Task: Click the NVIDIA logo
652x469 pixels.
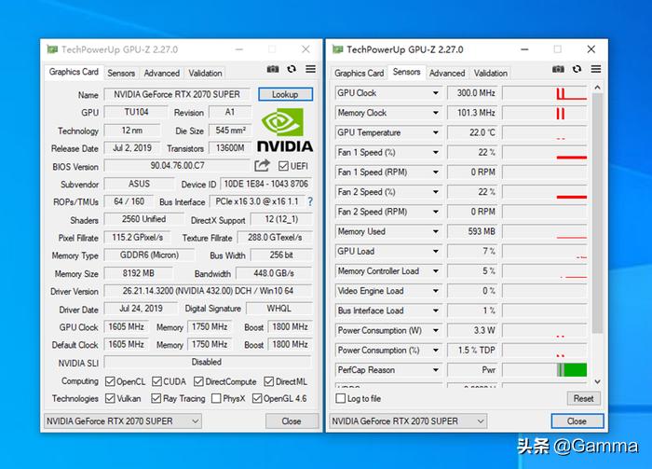Action: 285,130
